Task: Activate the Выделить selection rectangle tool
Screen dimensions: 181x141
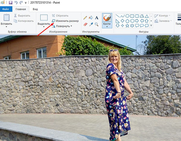Action: pyautogui.click(x=44, y=17)
